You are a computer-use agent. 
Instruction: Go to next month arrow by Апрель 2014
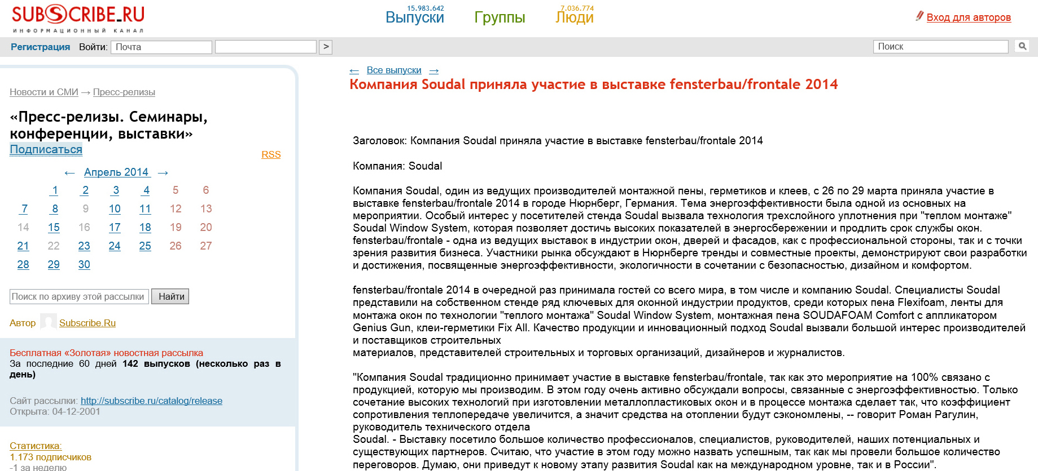click(x=163, y=173)
